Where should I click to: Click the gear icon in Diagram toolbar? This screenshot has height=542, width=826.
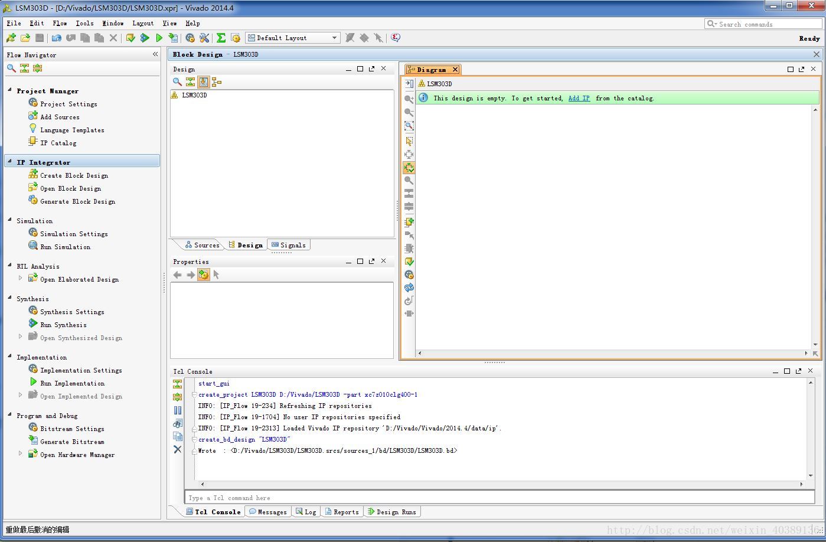click(x=409, y=275)
